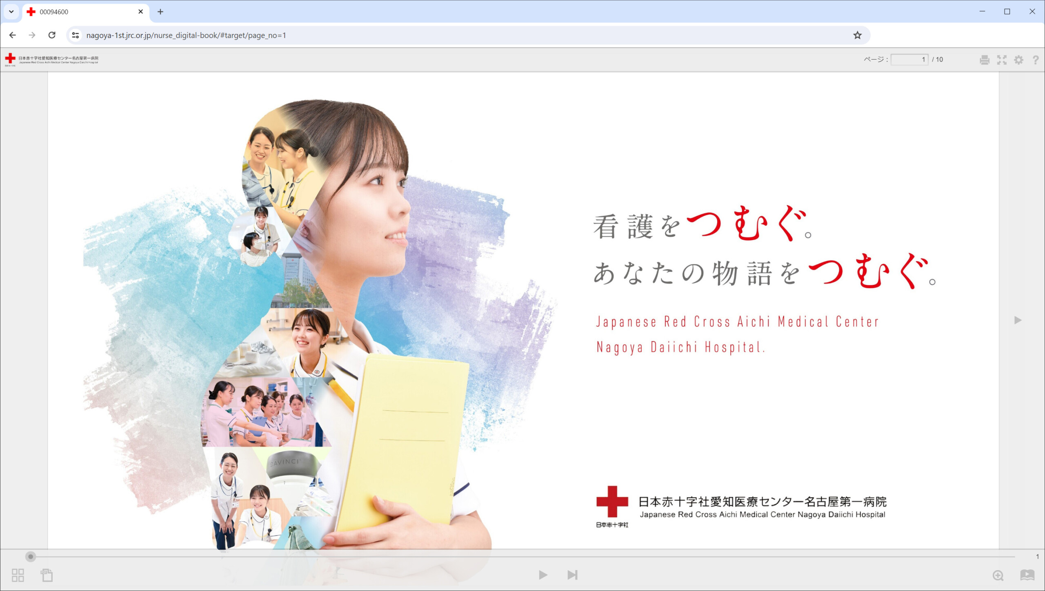The image size is (1045, 591).
Task: Start autoplay with the play button
Action: [543, 575]
